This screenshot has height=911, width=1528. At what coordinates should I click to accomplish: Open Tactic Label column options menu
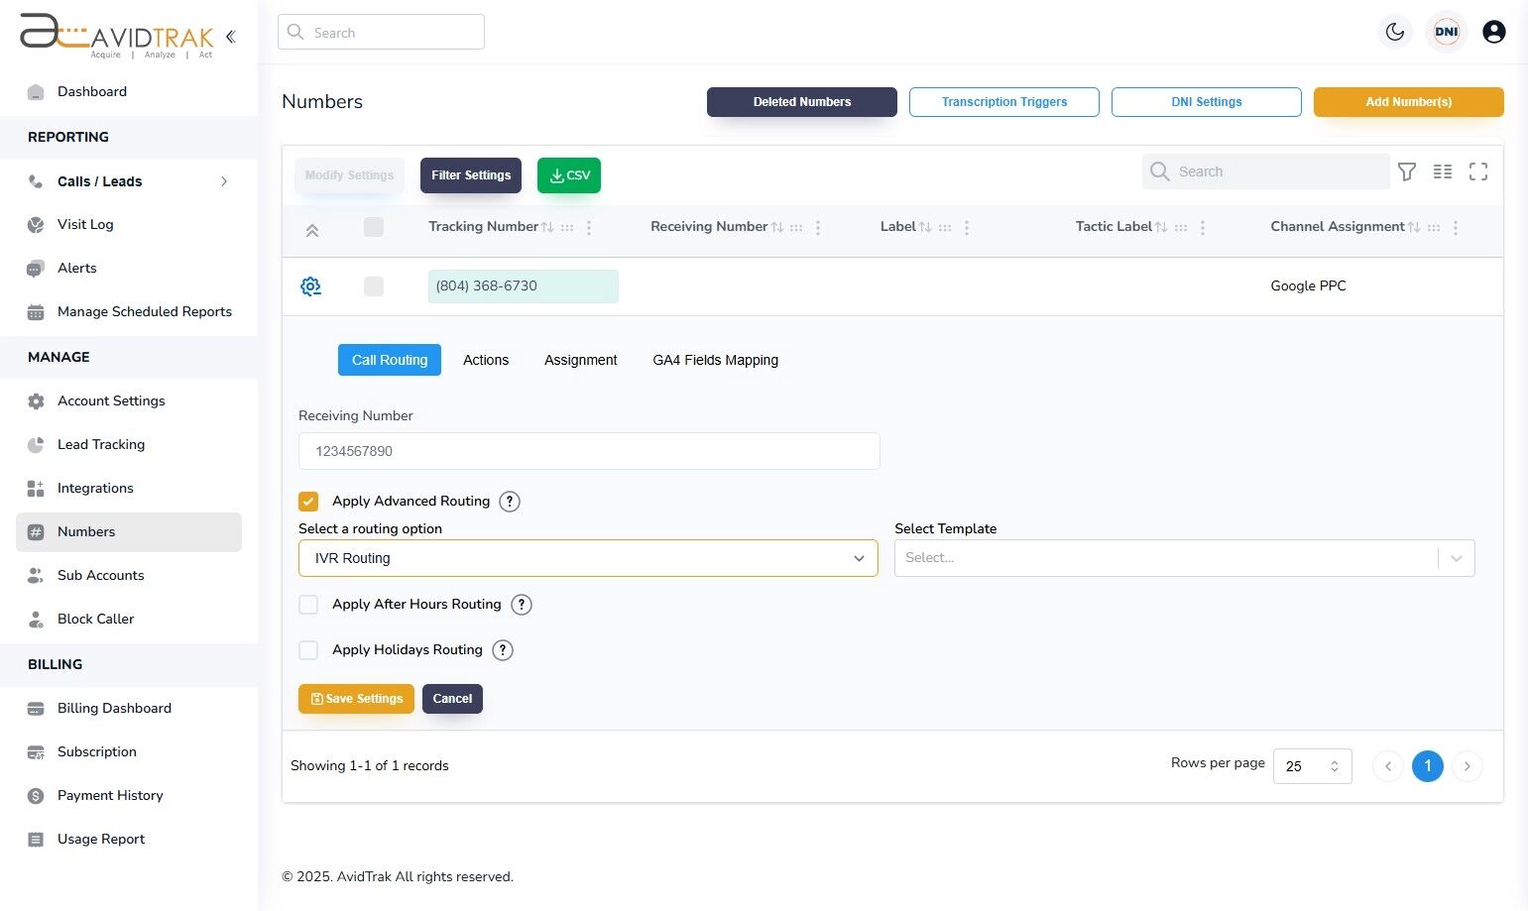point(1203,227)
